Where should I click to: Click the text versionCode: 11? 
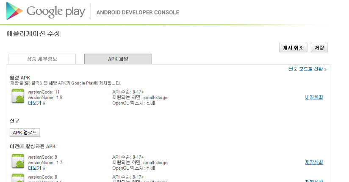point(44,92)
